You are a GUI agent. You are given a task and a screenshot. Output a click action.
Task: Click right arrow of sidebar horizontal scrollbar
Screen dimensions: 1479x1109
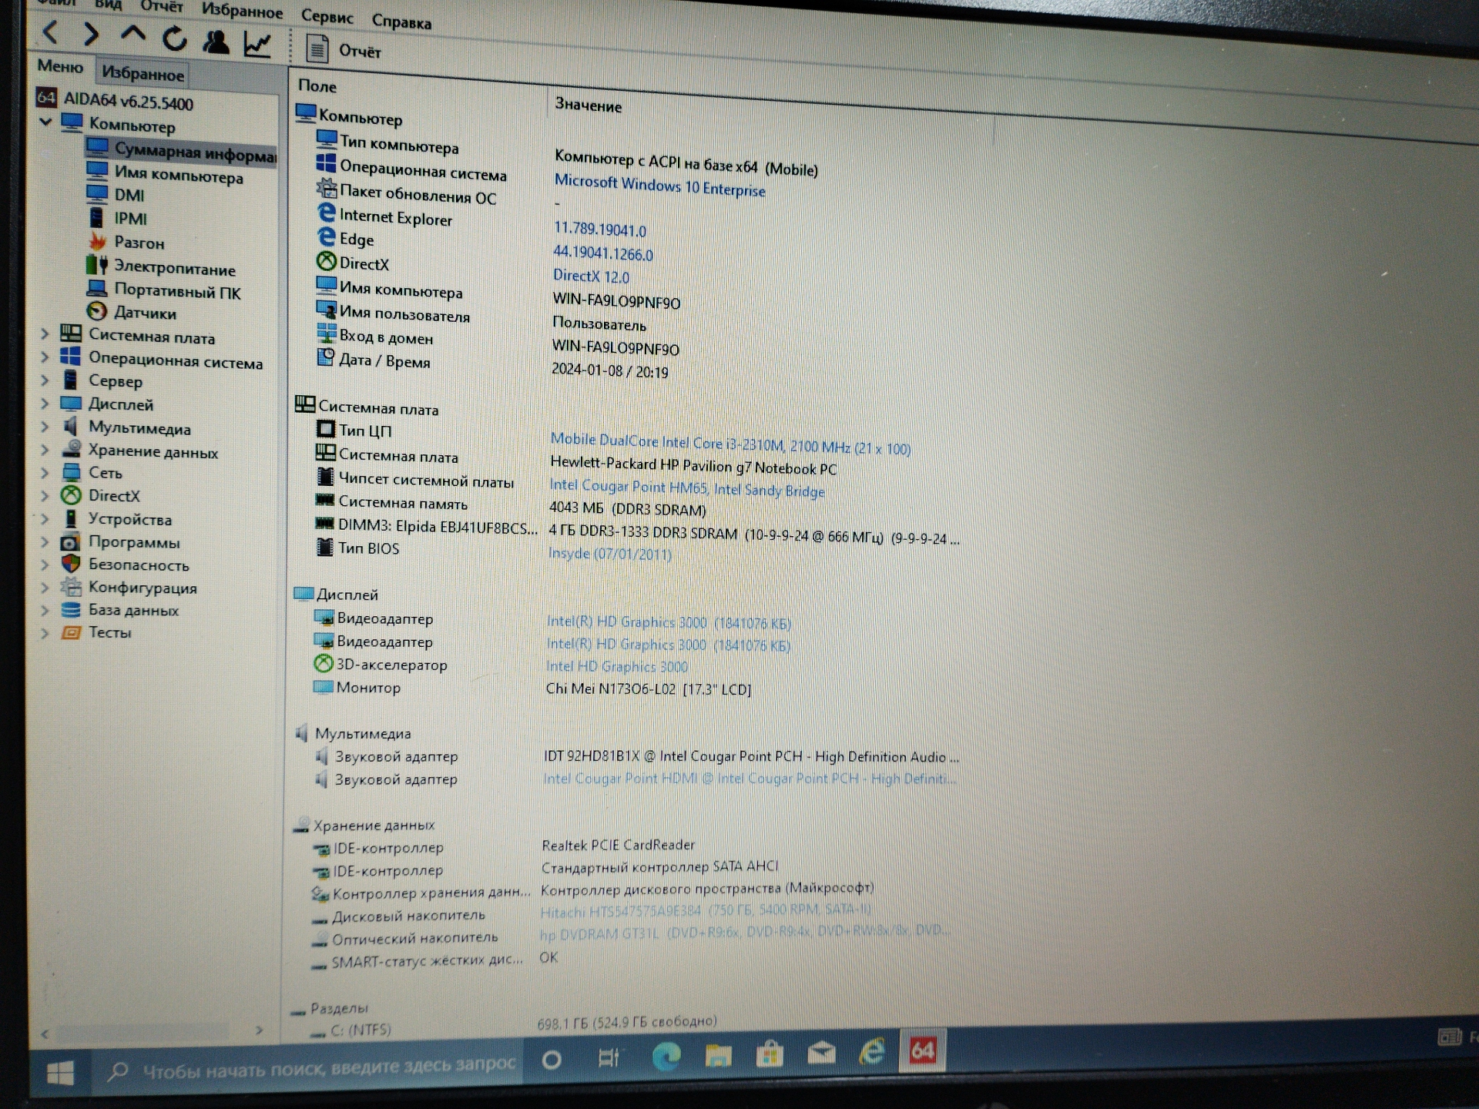tap(260, 1030)
